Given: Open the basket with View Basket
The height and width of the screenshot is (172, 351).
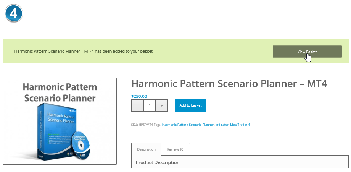Looking at the screenshot, I should (x=307, y=52).
